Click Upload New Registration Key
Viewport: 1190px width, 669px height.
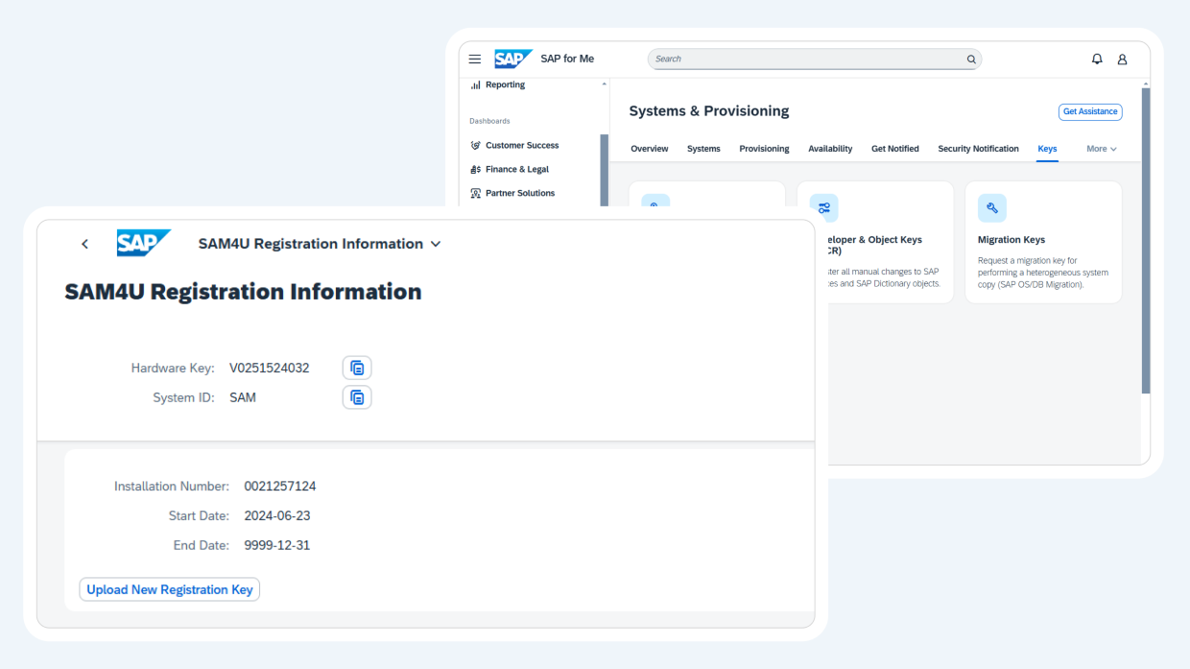[x=170, y=589]
